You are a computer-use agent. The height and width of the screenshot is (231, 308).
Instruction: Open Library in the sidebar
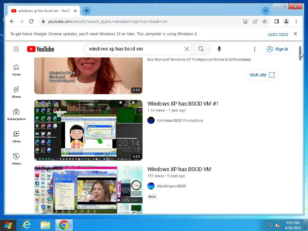pyautogui.click(x=16, y=137)
